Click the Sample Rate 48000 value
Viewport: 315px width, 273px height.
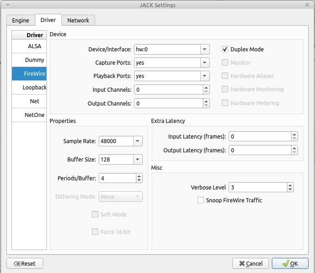(x=116, y=141)
